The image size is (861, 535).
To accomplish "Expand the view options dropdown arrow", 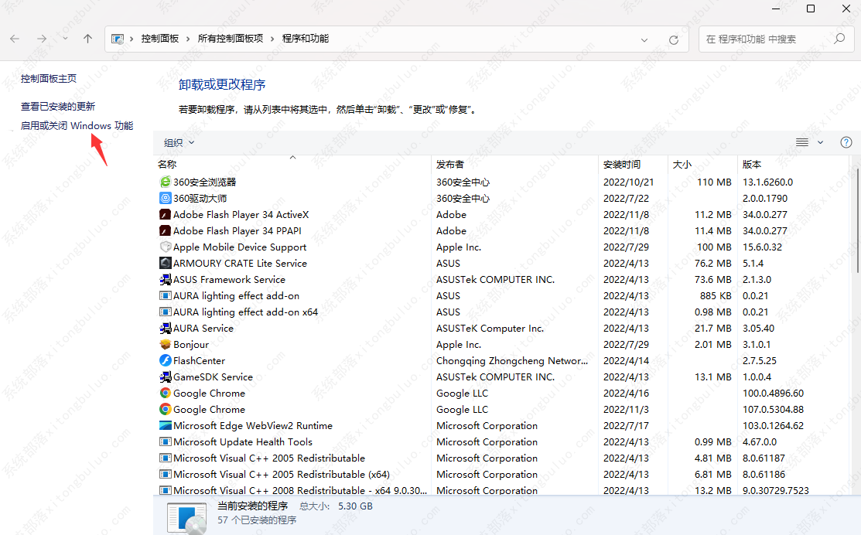I will (821, 142).
